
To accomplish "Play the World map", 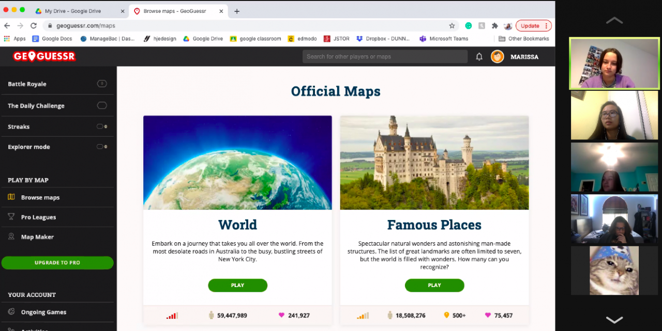I will [237, 285].
